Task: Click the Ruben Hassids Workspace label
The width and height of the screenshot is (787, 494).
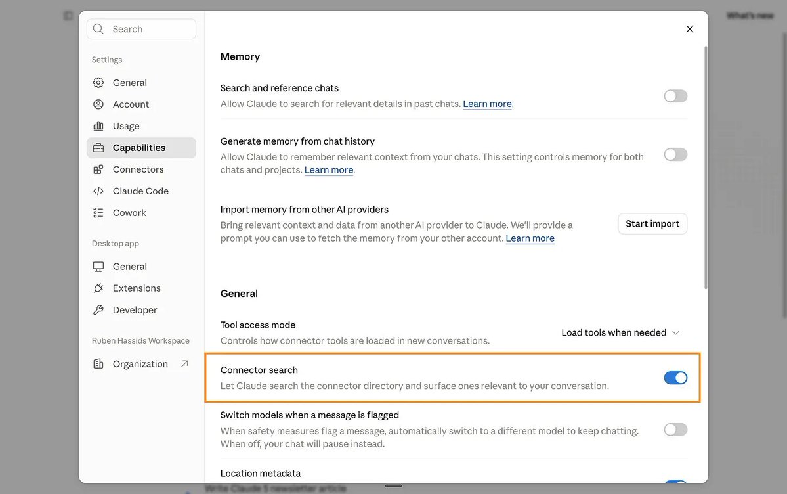Action: pyautogui.click(x=140, y=340)
